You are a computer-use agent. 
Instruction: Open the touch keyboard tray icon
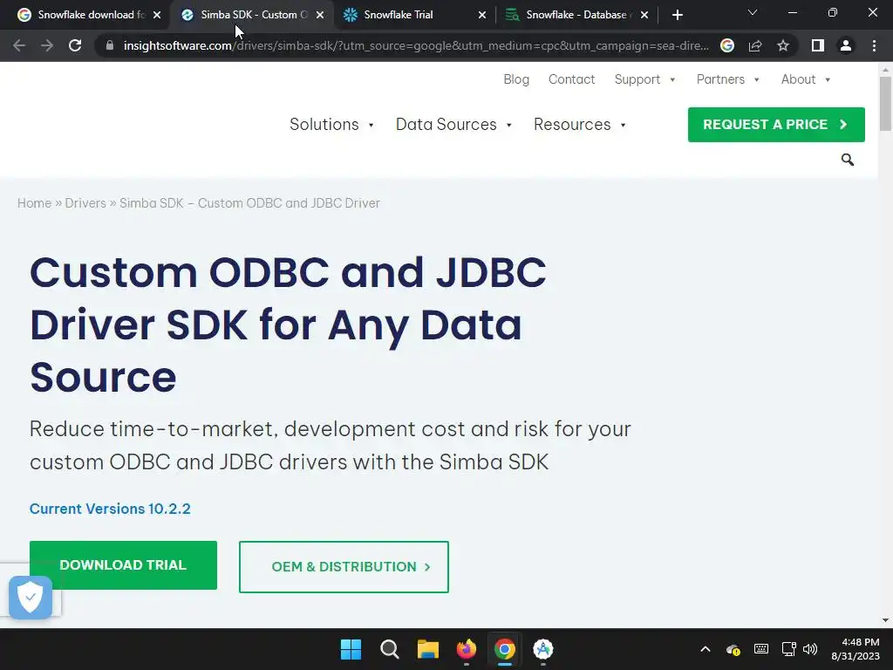click(760, 649)
